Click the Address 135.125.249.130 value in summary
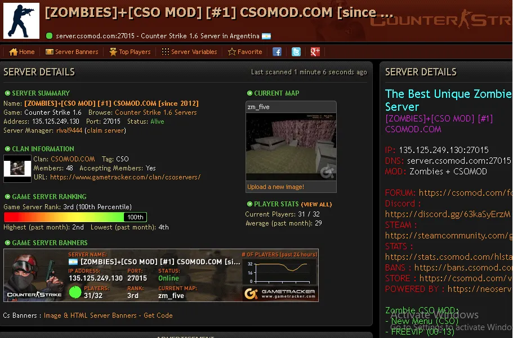Viewport: 513px width, 338px height. 56,121
